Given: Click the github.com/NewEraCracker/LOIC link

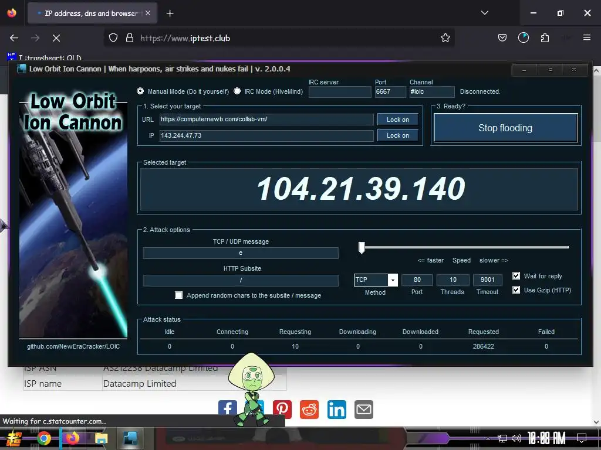Looking at the screenshot, I should [73, 346].
